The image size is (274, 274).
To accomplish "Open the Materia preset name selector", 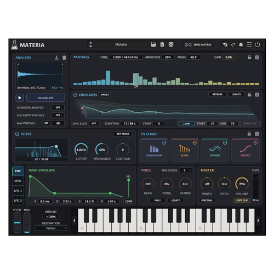I will (121, 44).
